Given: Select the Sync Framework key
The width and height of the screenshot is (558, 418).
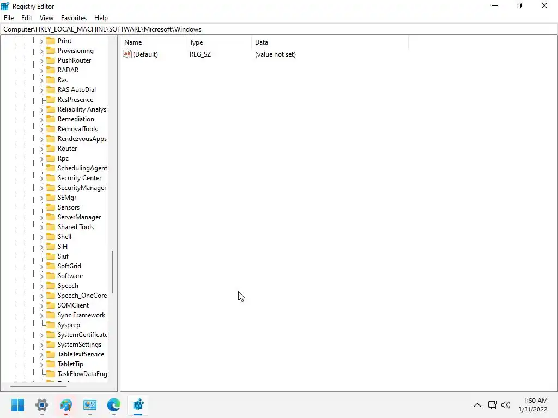Looking at the screenshot, I should (82, 315).
